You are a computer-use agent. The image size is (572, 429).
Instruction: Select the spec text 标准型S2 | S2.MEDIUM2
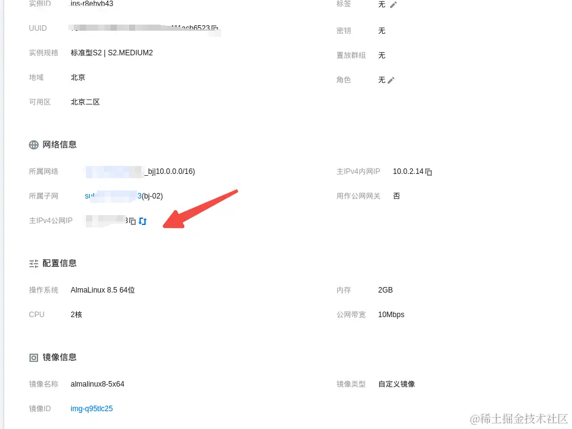point(112,53)
